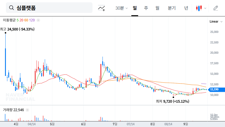This screenshot has height=127, width=225.
Task: Switch to the 년 yearly tab
Action: pos(186,8)
